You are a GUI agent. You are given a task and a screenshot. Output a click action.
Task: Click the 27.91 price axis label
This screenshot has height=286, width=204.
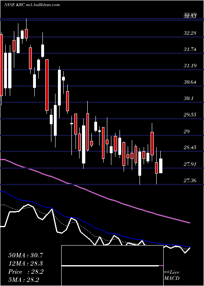(x=190, y=164)
